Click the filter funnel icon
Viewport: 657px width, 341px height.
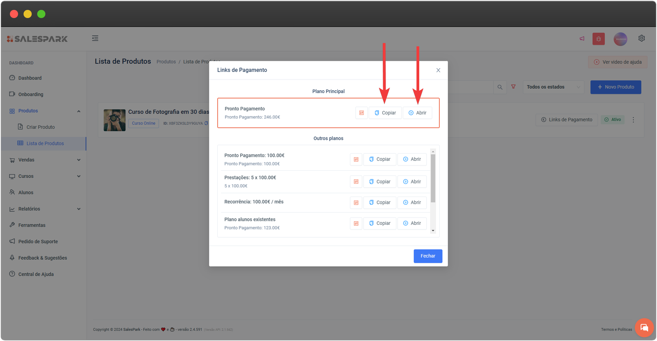[x=513, y=87]
